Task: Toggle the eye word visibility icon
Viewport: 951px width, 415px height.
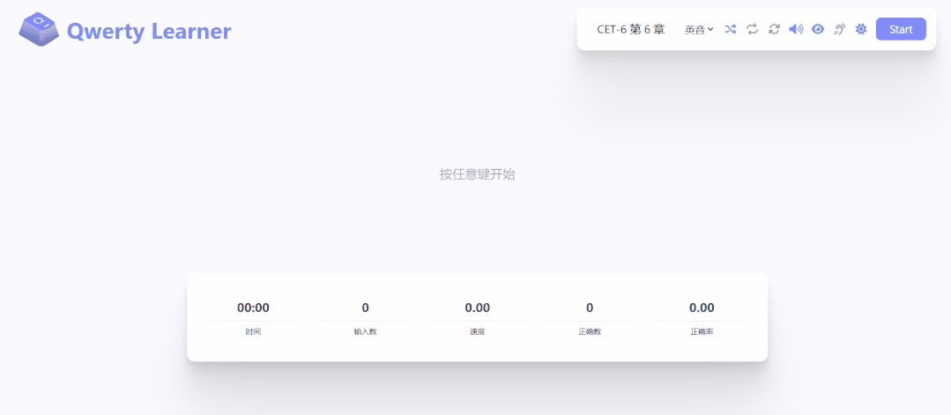Action: coord(818,29)
